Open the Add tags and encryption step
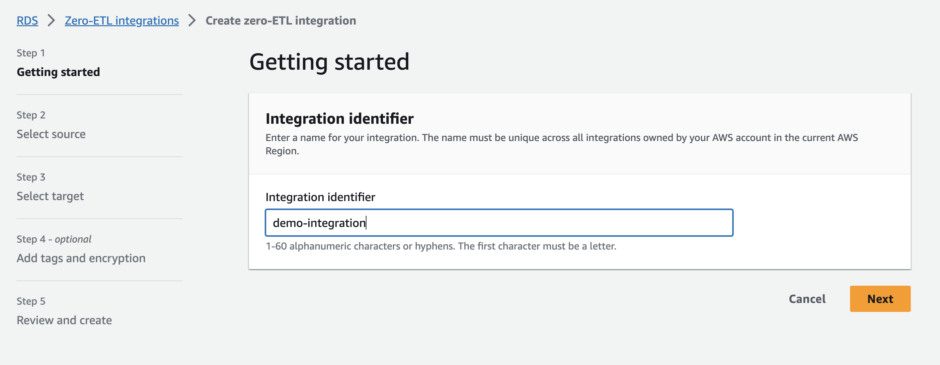The width and height of the screenshot is (940, 365). click(x=81, y=258)
